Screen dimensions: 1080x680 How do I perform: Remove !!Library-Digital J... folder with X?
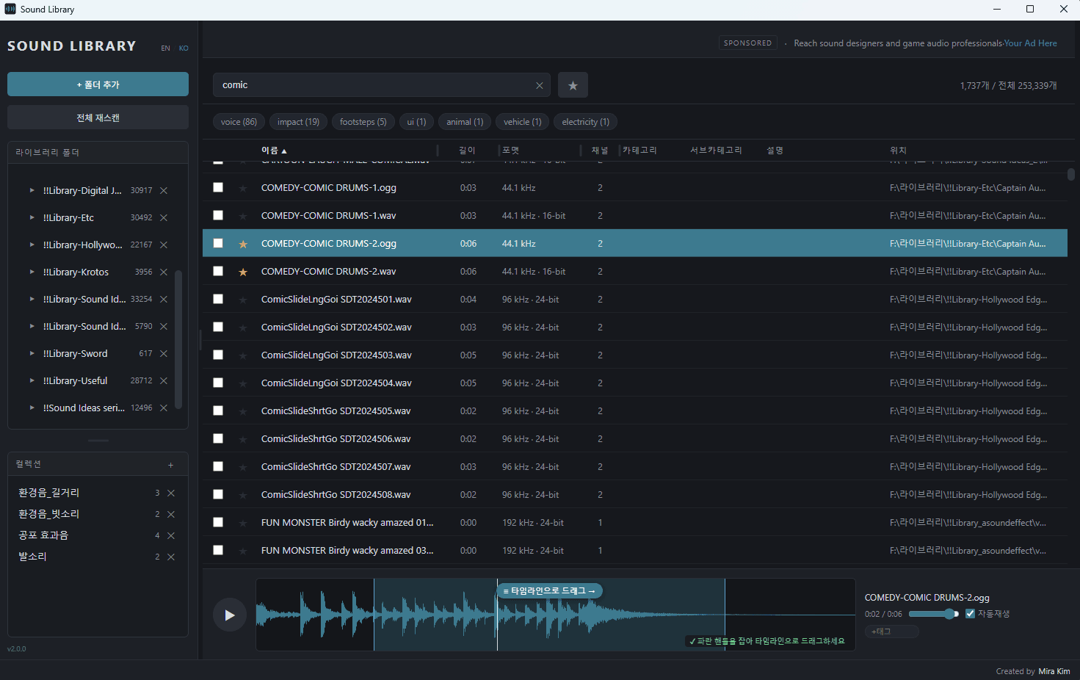point(164,190)
